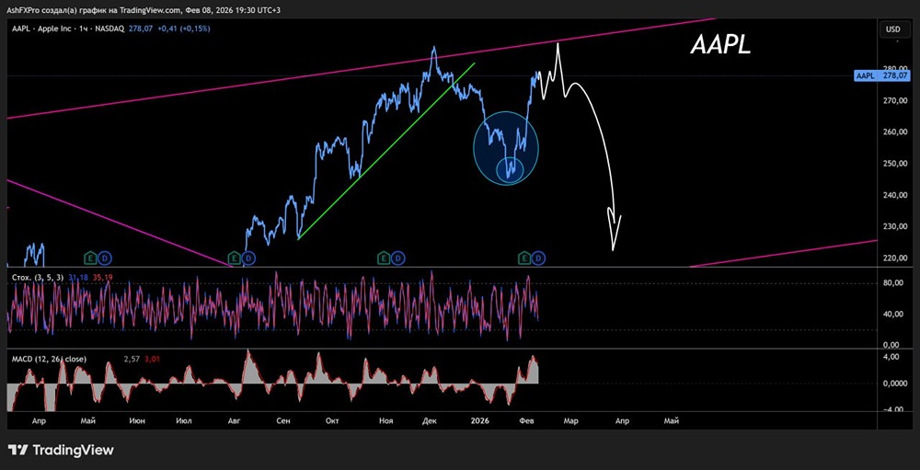Click the Ноя label on the time axis
This screenshot has width=920, height=470.
pyautogui.click(x=385, y=420)
